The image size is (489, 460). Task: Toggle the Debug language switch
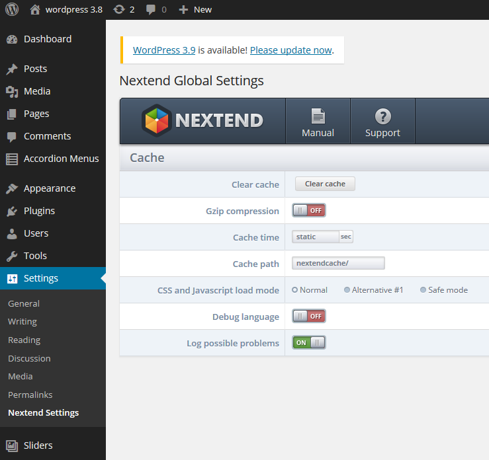pos(309,316)
